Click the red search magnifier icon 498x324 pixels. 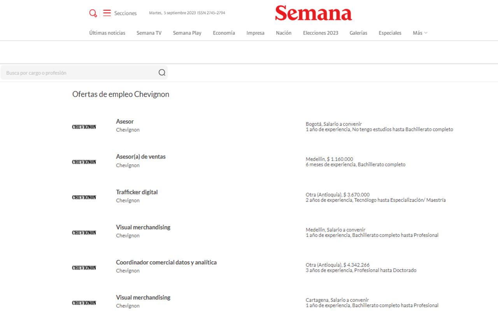(93, 13)
